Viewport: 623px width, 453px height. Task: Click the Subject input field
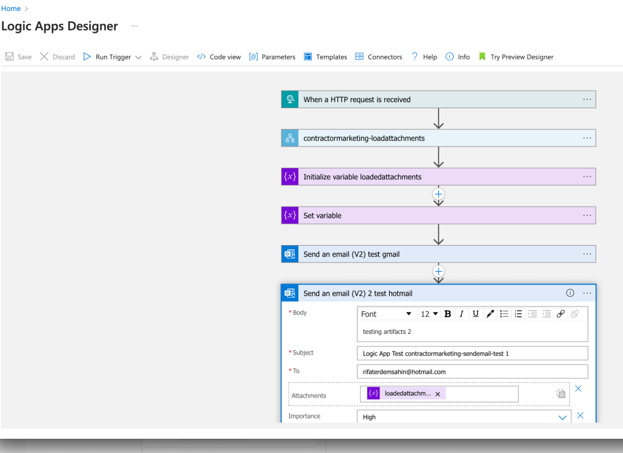pos(473,353)
